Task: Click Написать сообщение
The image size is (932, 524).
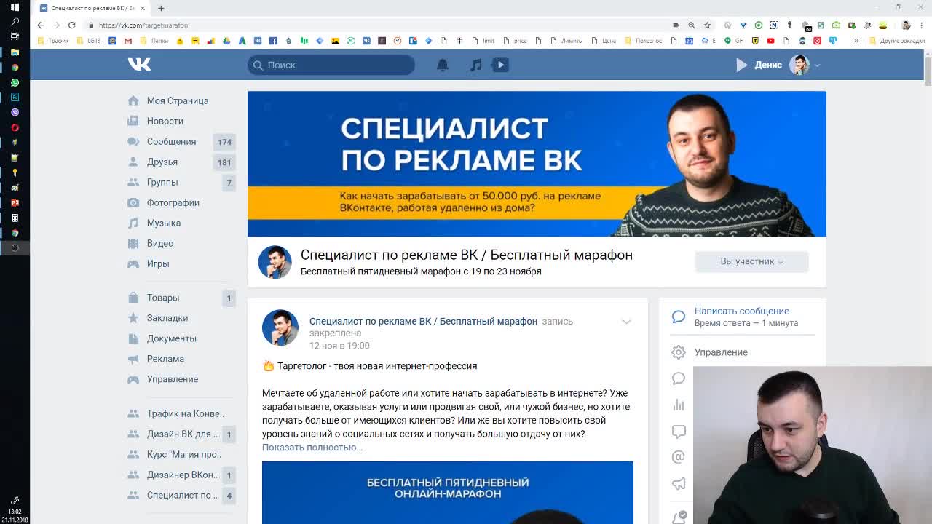Action: pos(741,311)
